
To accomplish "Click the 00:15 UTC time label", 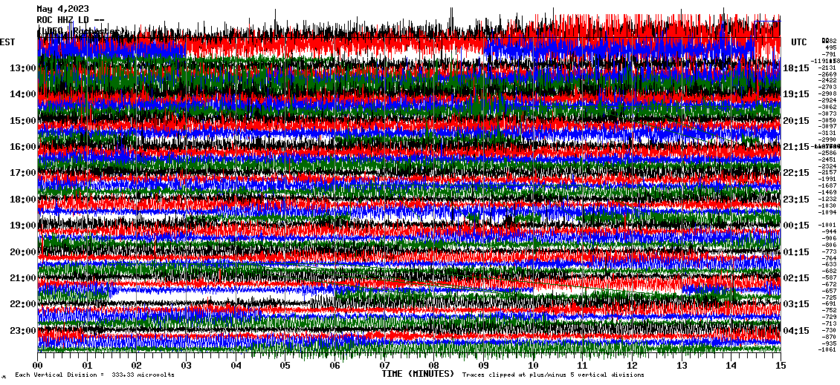I will (x=796, y=226).
